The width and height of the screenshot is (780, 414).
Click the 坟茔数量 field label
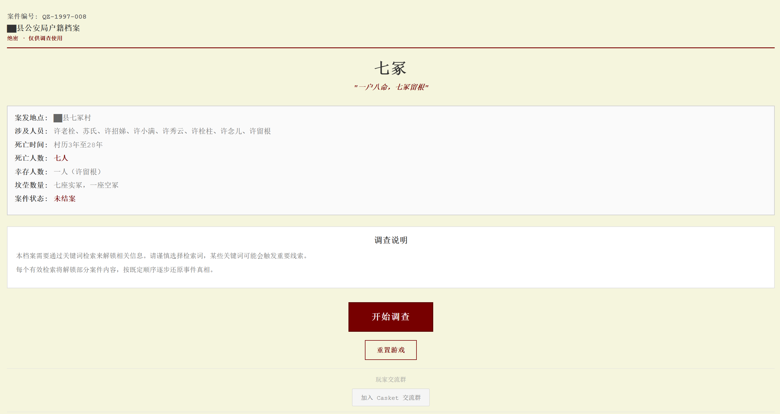coord(31,185)
